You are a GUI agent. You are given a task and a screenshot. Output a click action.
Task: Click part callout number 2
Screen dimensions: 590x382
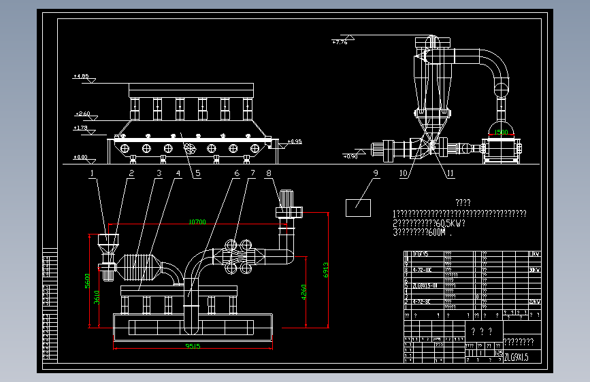pyautogui.click(x=131, y=173)
